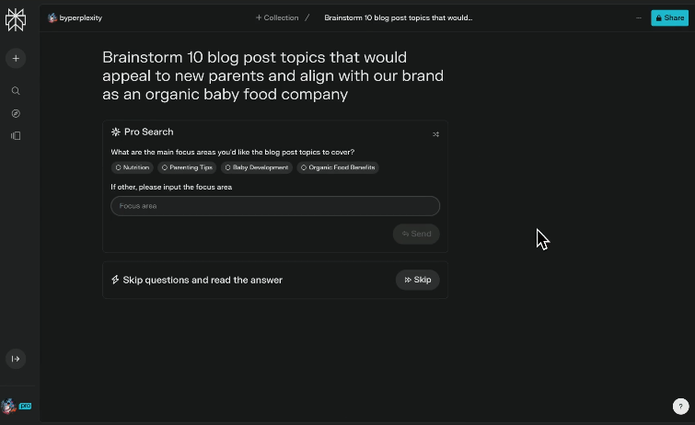
Task: Open the Discover compass icon
Action: [16, 113]
